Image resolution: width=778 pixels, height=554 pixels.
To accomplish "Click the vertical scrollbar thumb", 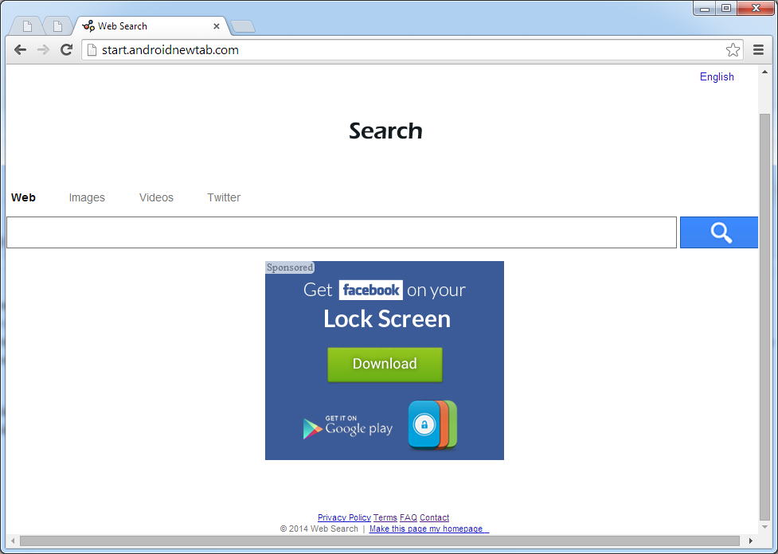I will pos(764,316).
